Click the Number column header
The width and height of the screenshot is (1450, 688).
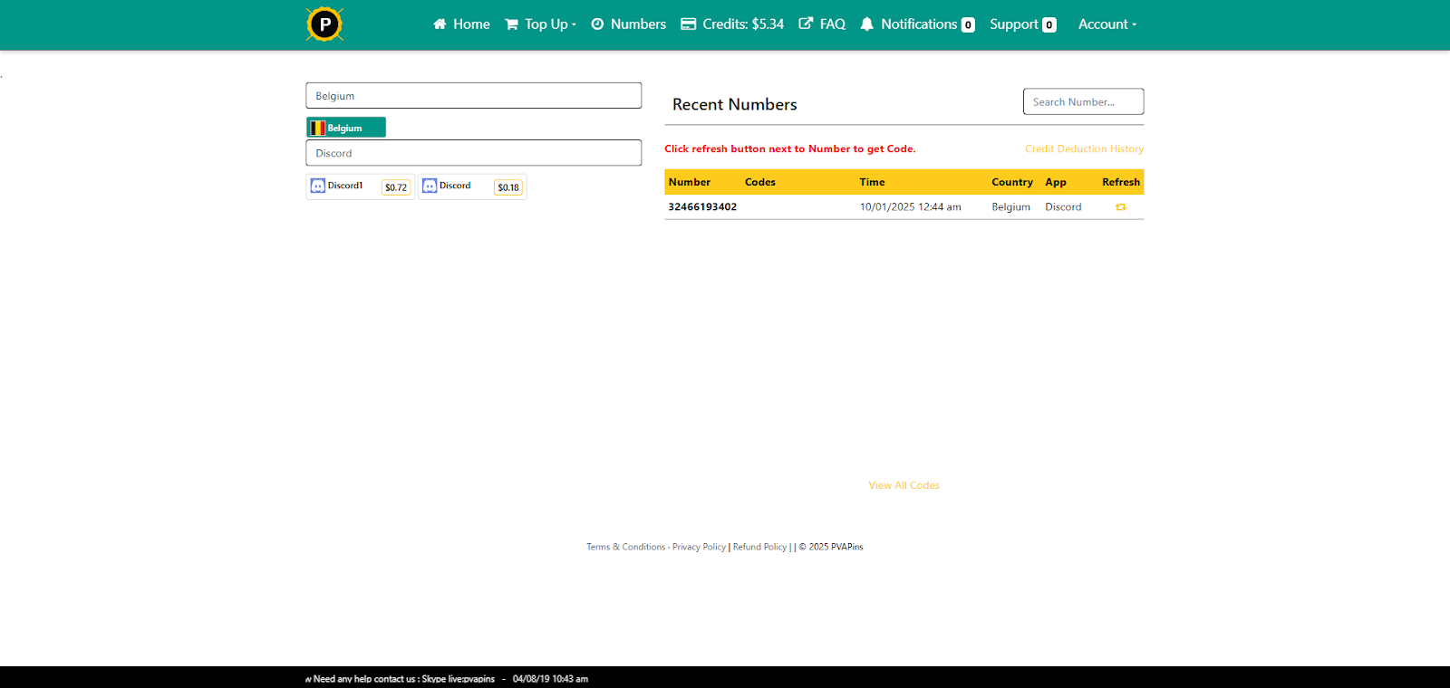690,182
